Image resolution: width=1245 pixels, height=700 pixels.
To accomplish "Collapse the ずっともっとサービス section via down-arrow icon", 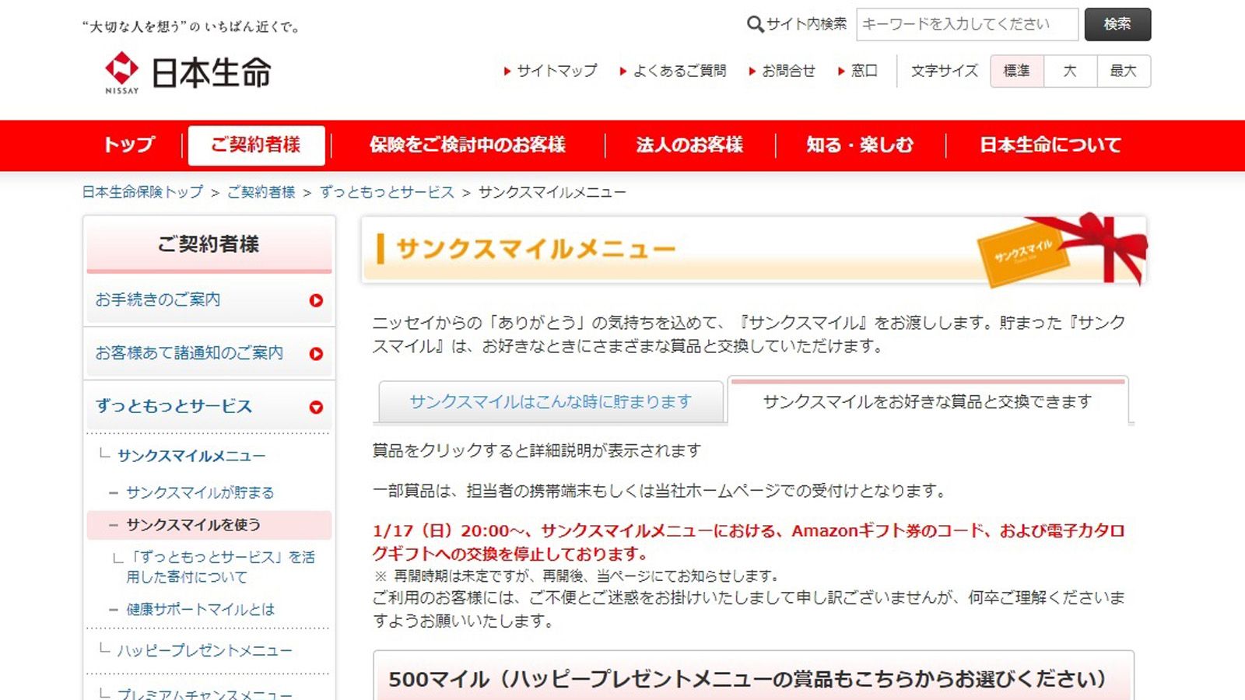I will (316, 407).
